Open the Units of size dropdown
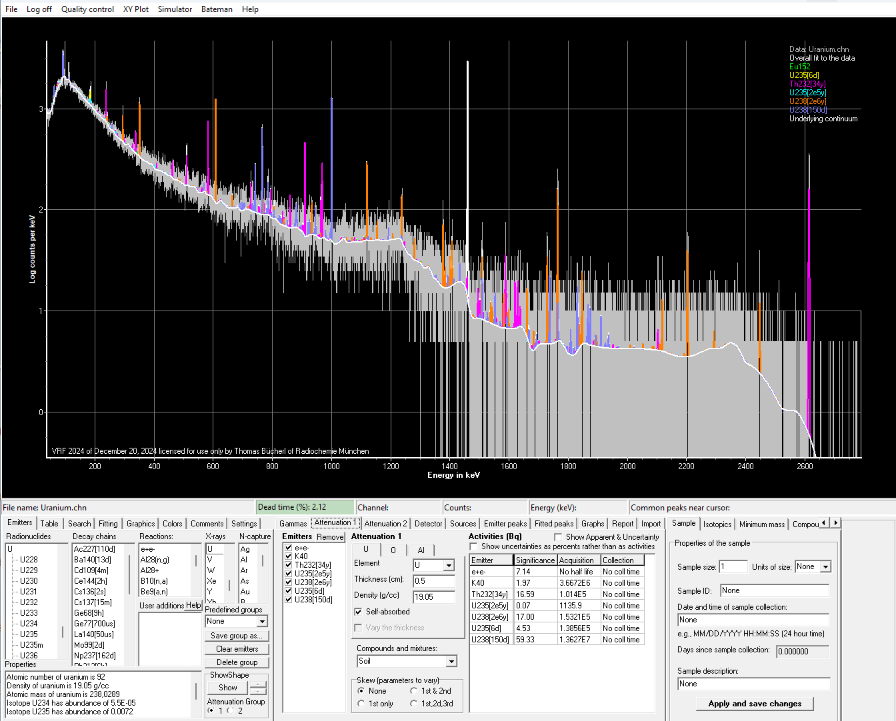This screenshot has height=721, width=896. [x=825, y=567]
